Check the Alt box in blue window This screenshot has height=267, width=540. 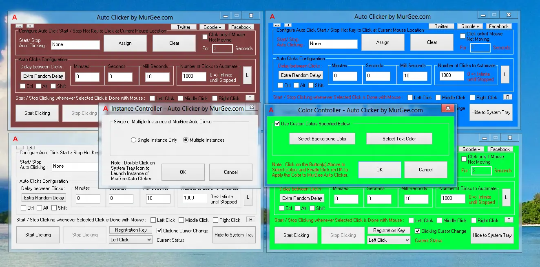(296, 85)
